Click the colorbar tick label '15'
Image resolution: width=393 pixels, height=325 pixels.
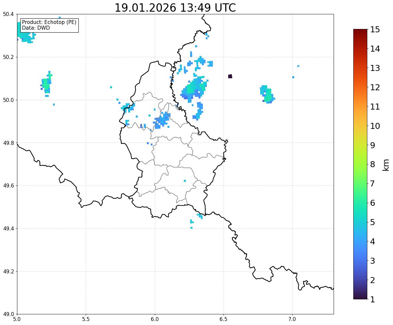pyautogui.click(x=375, y=30)
